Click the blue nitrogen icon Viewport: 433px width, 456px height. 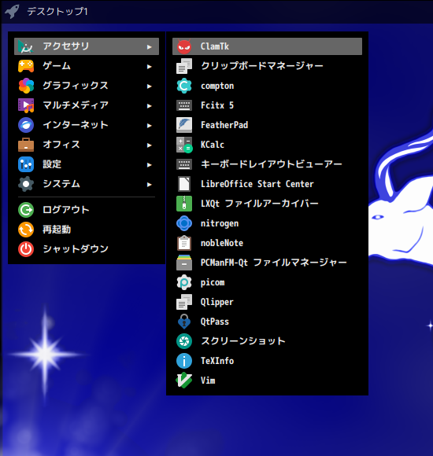pos(184,223)
